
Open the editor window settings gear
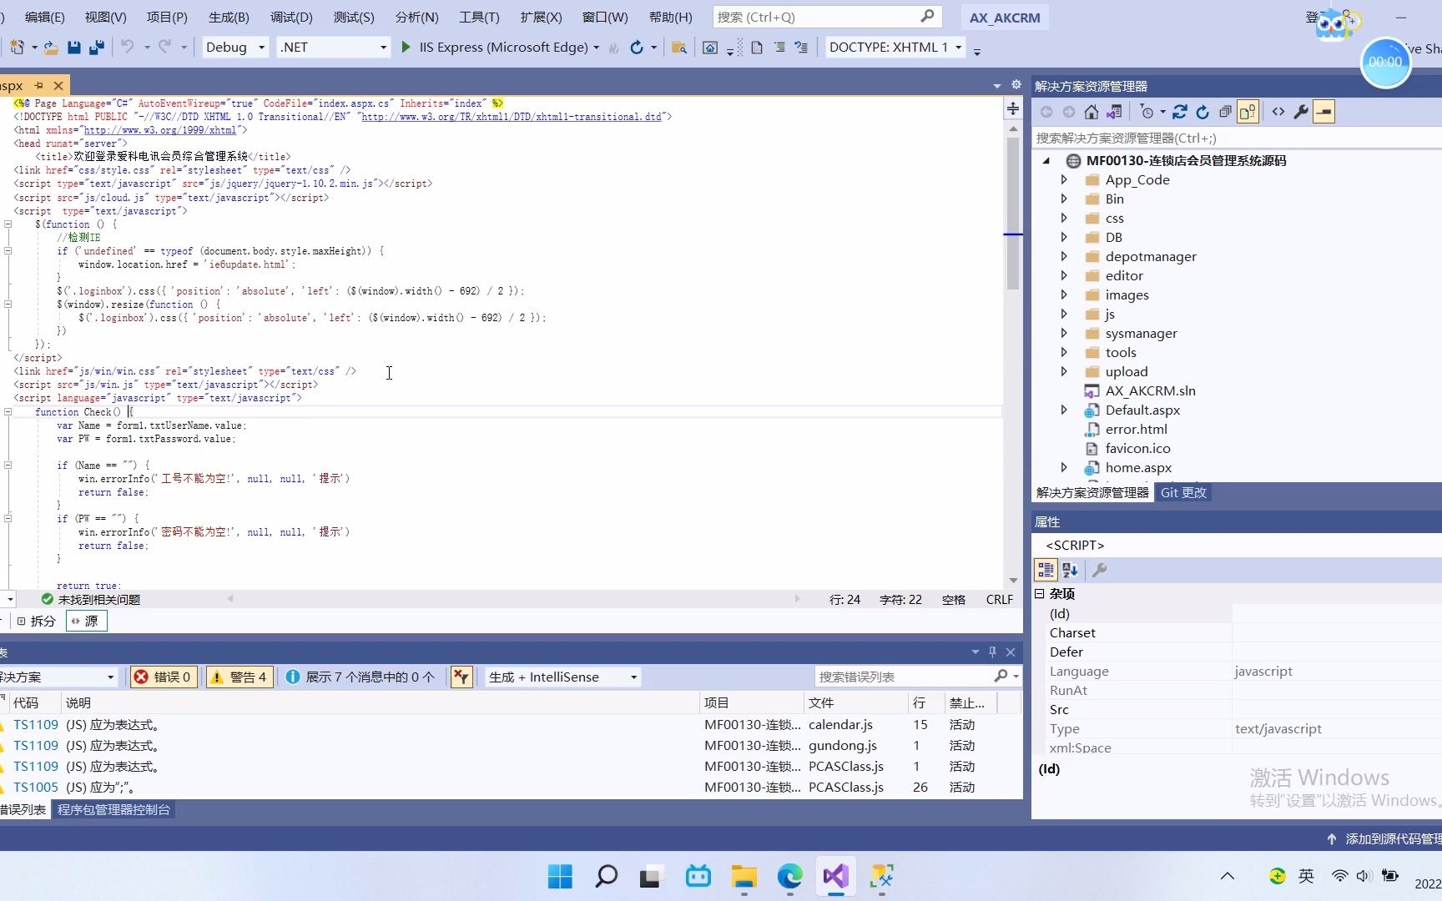click(1016, 85)
